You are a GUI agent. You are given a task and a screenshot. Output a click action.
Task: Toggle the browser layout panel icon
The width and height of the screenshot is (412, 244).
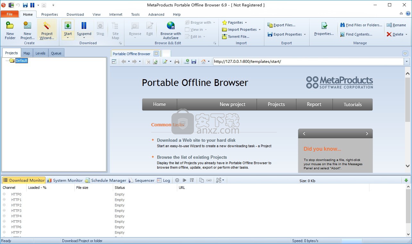pyautogui.click(x=114, y=62)
